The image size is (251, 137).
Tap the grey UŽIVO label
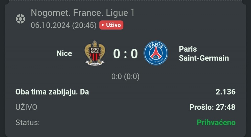[x=26, y=107]
